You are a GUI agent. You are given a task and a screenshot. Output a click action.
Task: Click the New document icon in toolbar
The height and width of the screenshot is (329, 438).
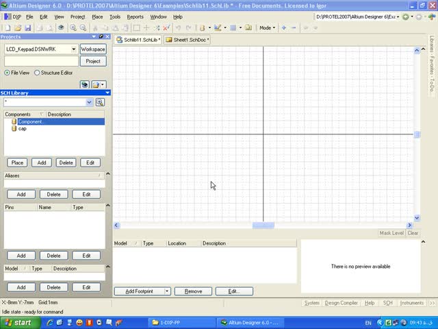[8, 28]
